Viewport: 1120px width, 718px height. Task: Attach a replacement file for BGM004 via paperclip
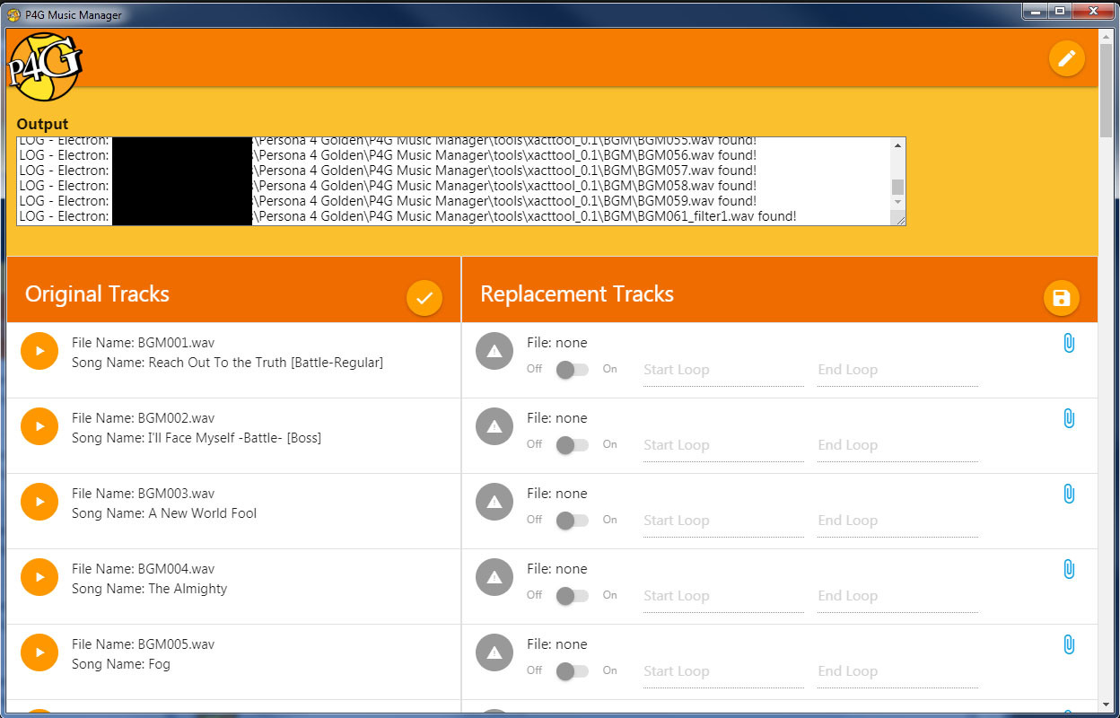tap(1069, 569)
